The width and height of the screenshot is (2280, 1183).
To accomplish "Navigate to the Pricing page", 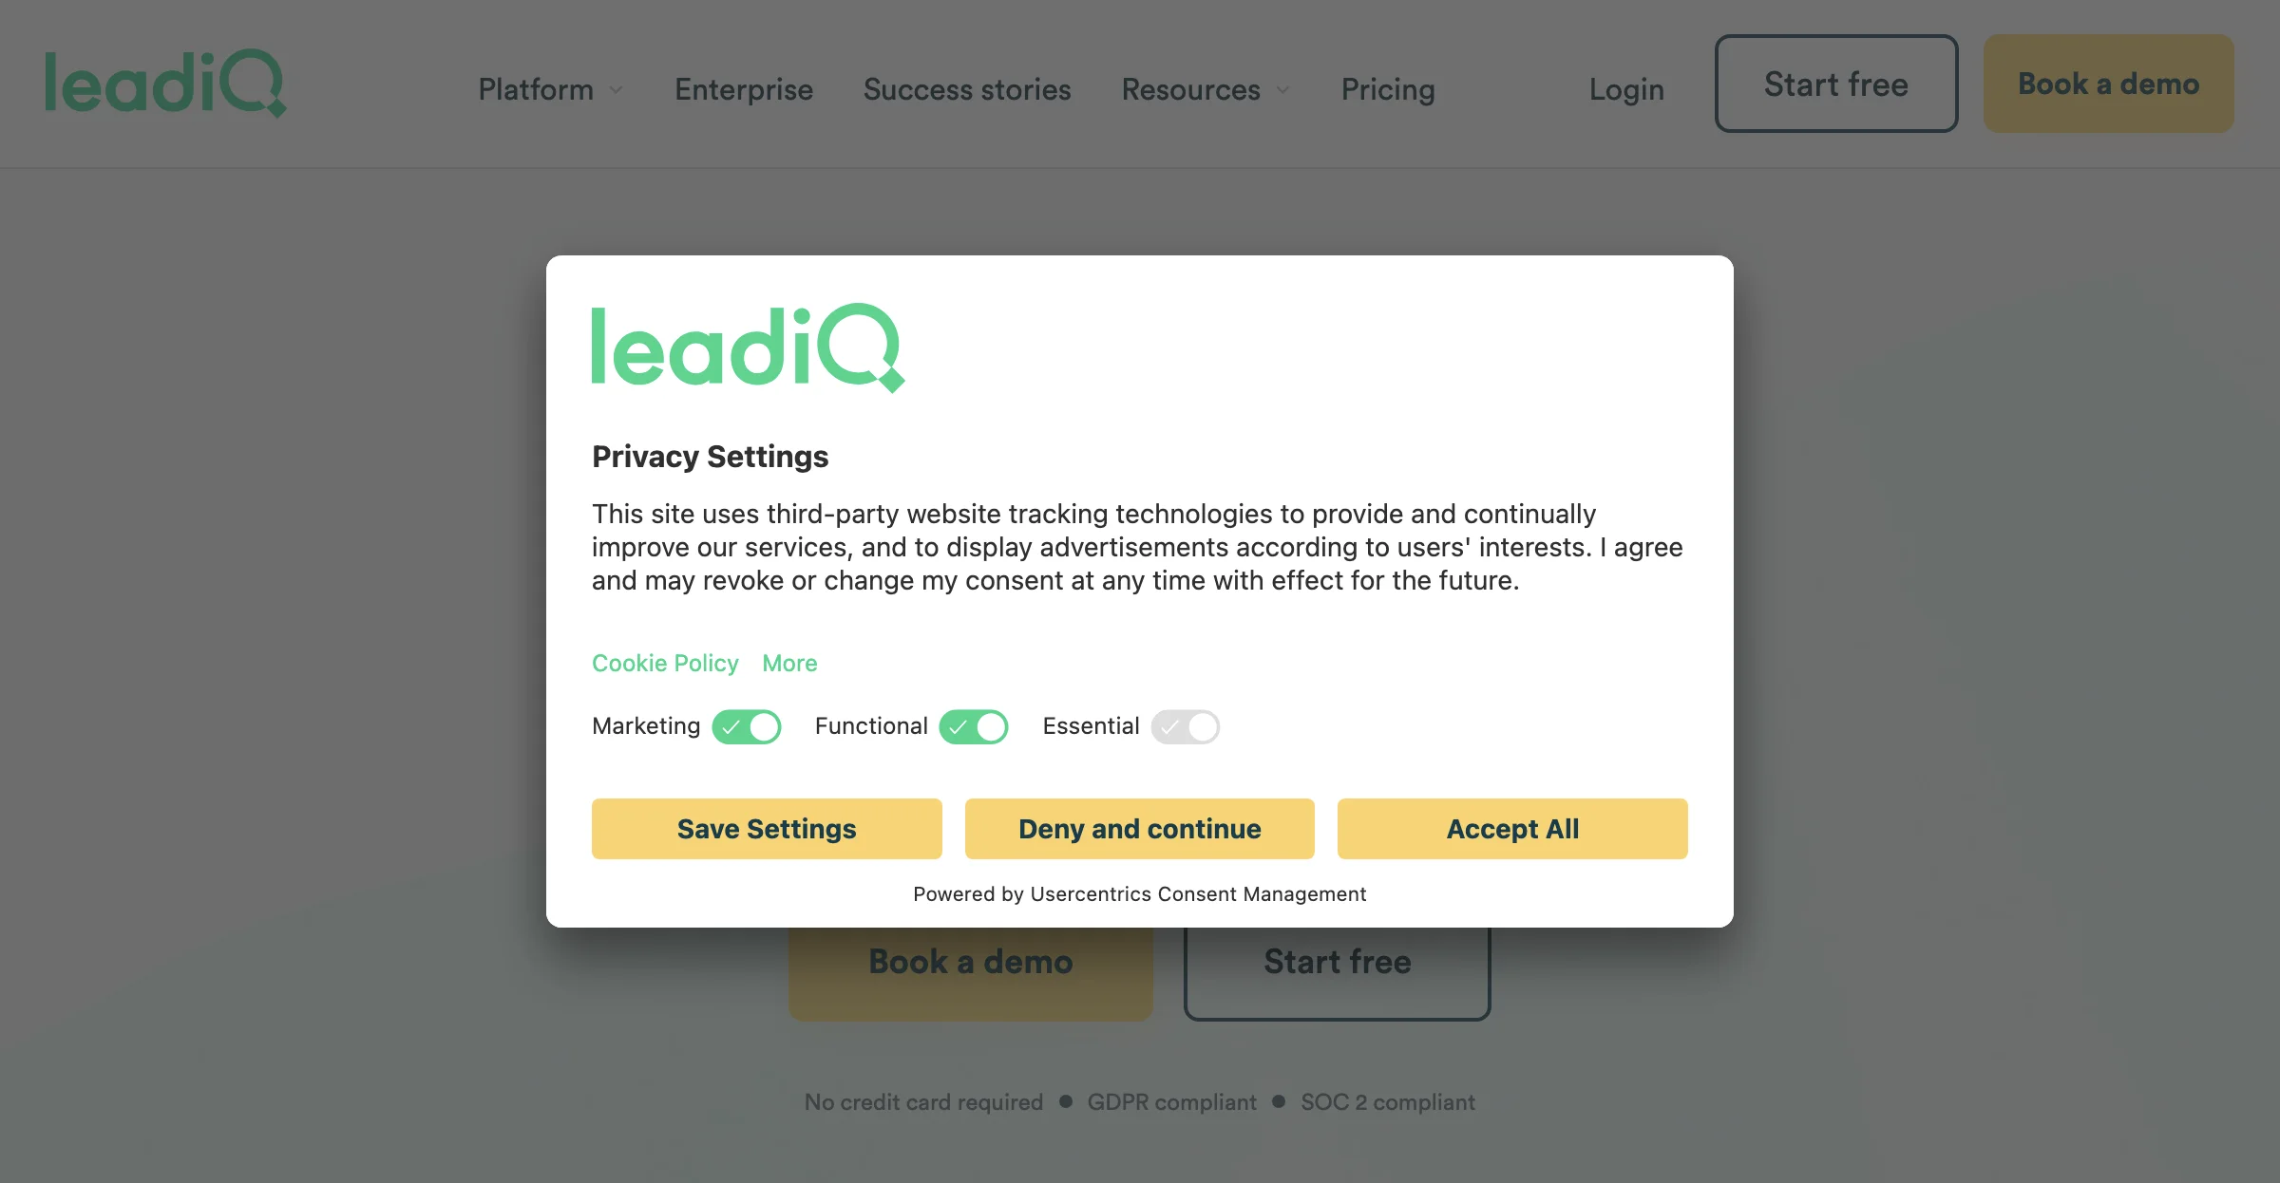I will tap(1387, 89).
